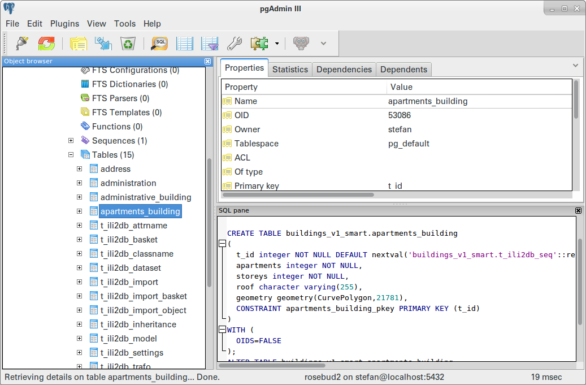Collapse the WITH clause code fold
586x385 pixels.
(222, 330)
